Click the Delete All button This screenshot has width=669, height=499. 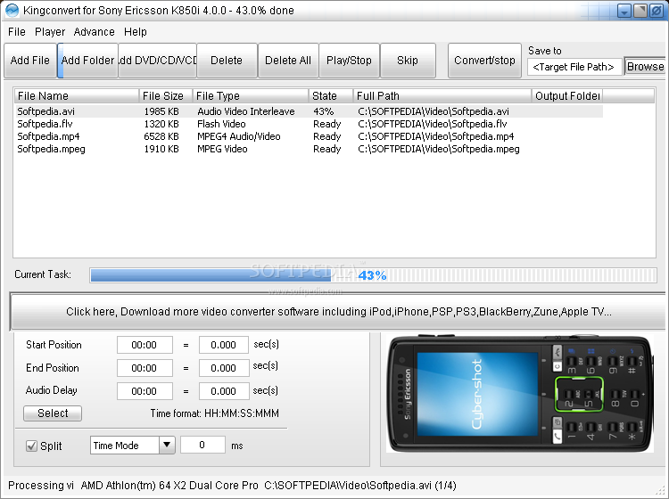(x=288, y=61)
